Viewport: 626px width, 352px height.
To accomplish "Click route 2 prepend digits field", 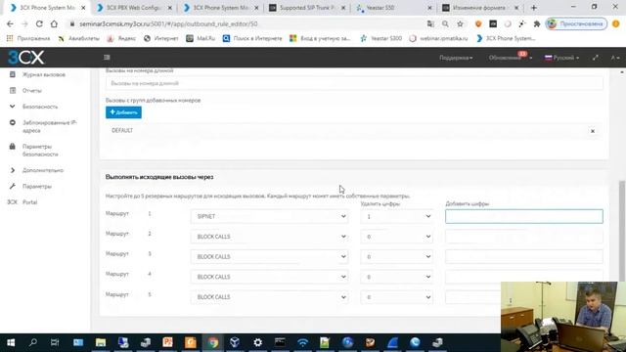I will [524, 237].
